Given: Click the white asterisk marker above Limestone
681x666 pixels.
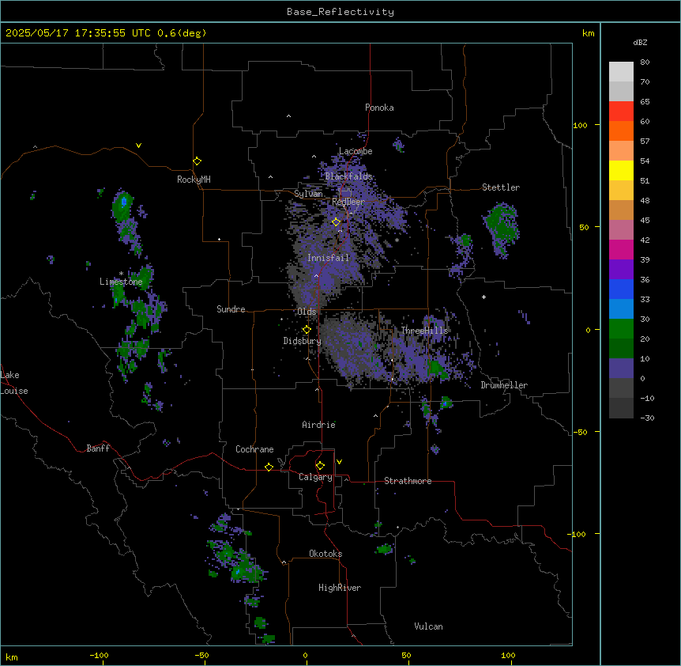Looking at the screenshot, I should point(121,274).
